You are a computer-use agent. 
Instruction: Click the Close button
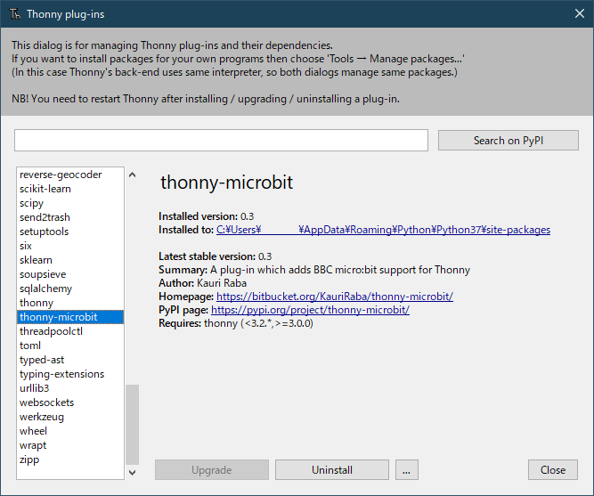coord(553,470)
